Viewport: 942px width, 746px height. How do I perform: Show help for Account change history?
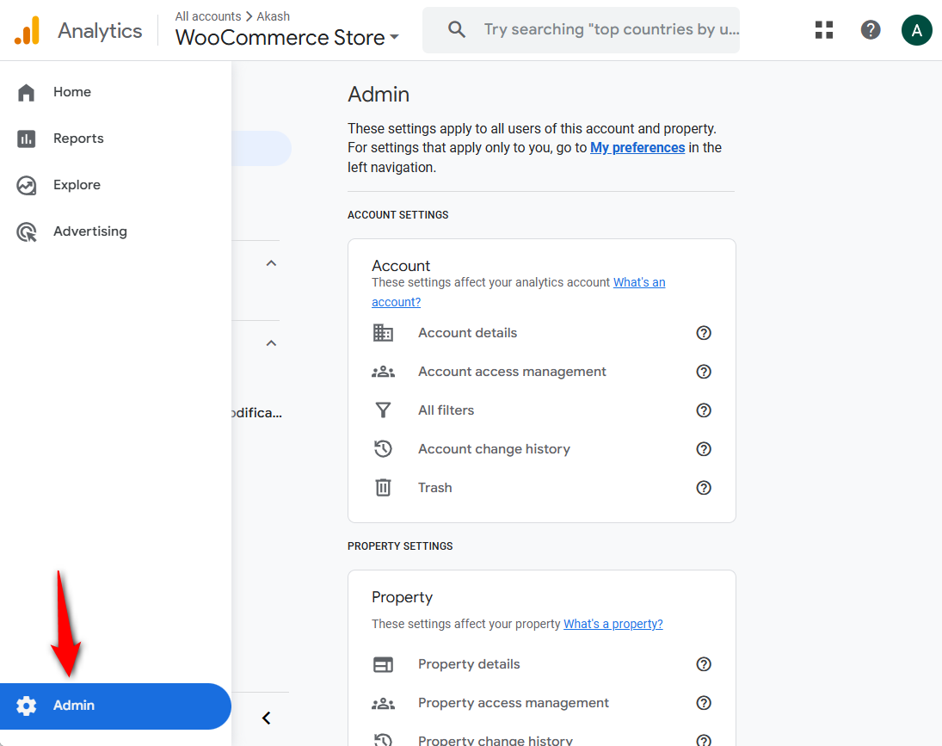click(704, 448)
